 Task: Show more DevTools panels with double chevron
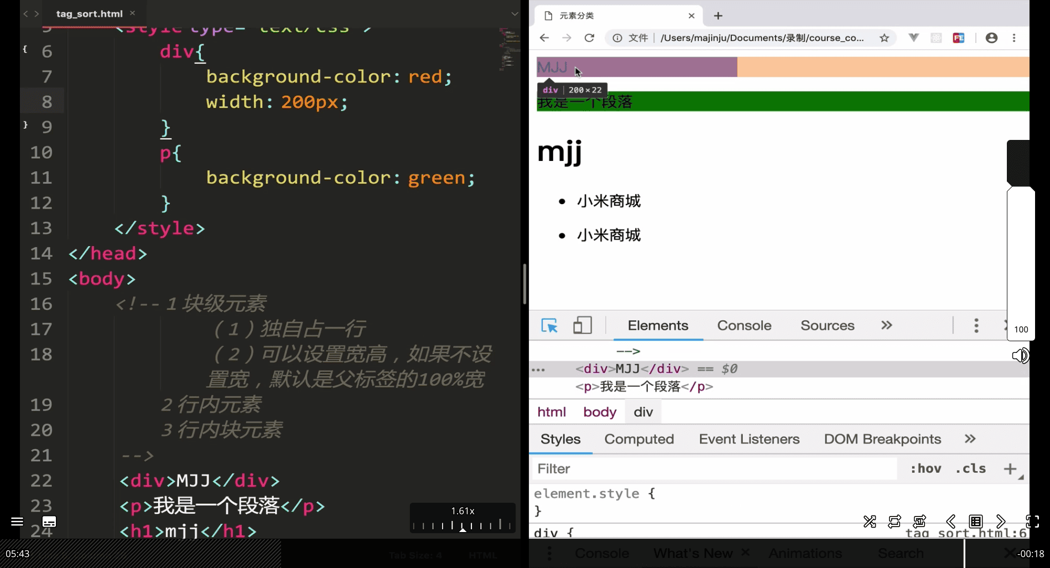887,325
